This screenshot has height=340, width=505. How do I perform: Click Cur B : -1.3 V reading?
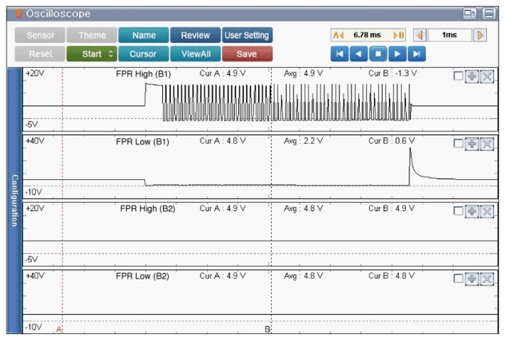pos(393,73)
